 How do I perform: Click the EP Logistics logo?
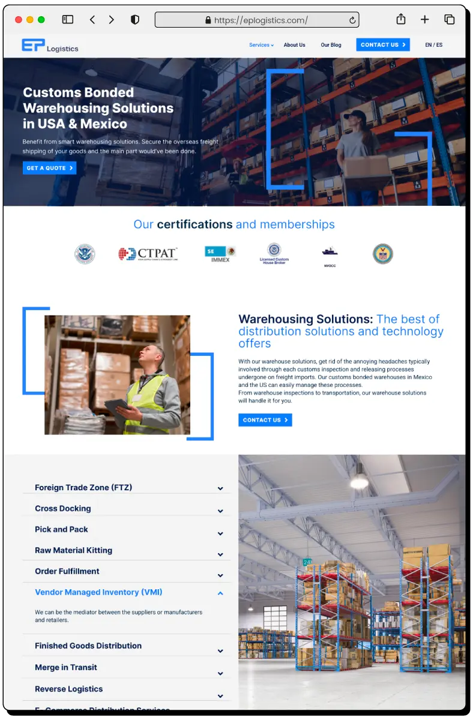click(x=50, y=46)
